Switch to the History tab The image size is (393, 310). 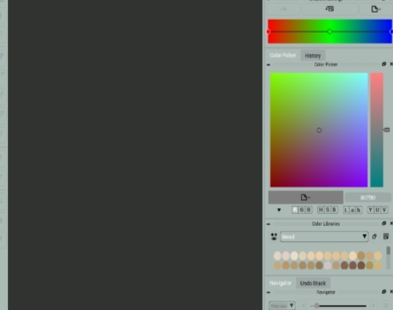(x=312, y=56)
